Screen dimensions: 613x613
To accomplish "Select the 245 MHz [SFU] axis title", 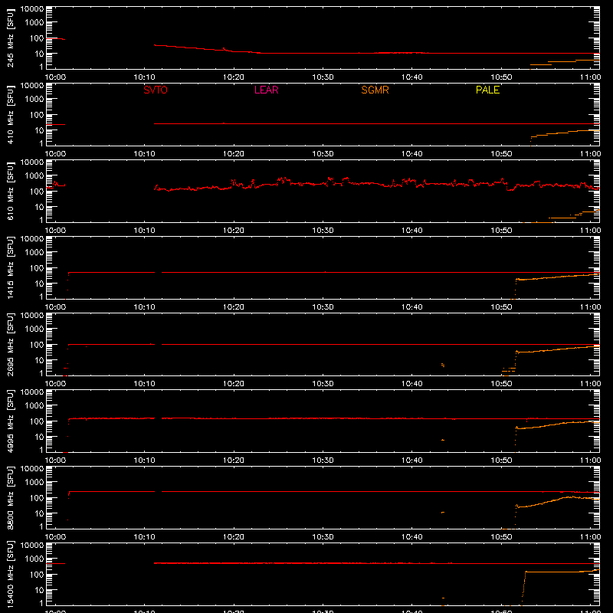I will click(x=10, y=38).
